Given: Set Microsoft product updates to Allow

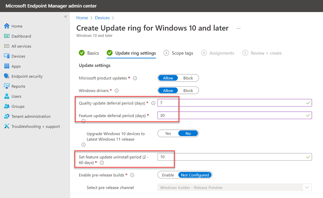Looking at the screenshot, I should tap(168, 78).
